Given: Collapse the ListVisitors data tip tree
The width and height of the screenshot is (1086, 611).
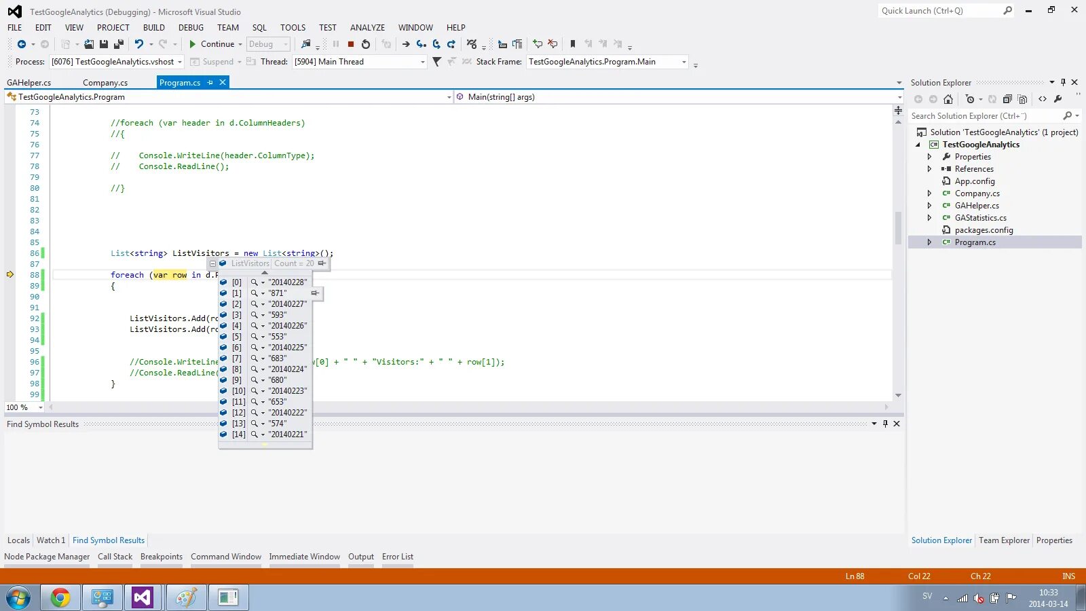Looking at the screenshot, I should [x=212, y=263].
